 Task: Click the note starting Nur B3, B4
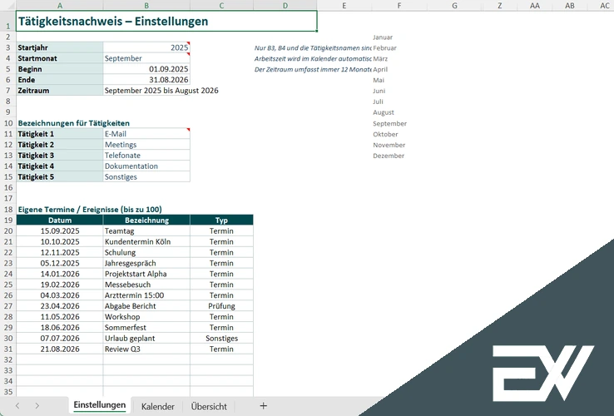tap(313, 47)
